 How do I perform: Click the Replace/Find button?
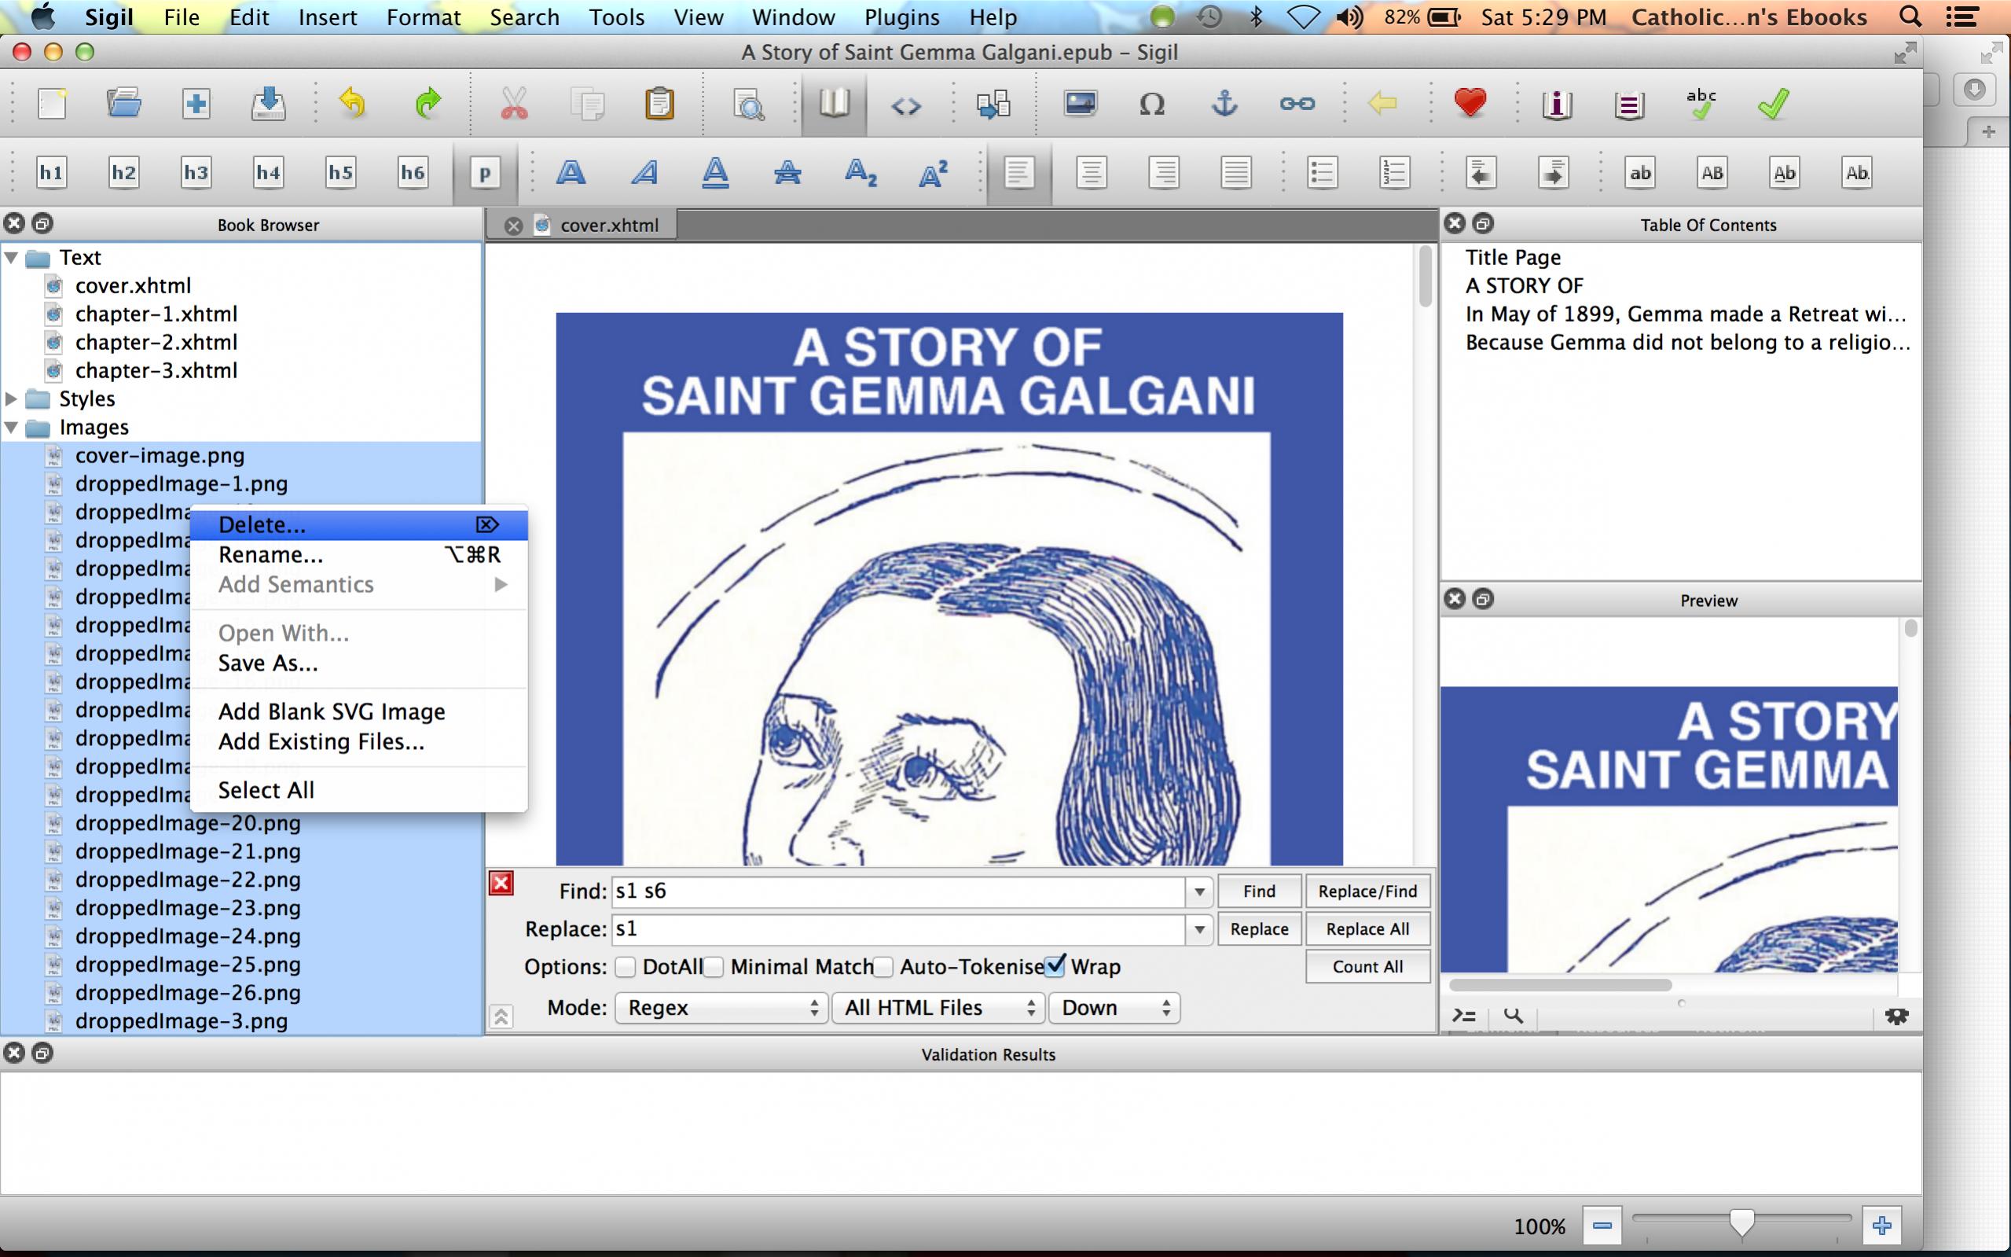tap(1368, 891)
